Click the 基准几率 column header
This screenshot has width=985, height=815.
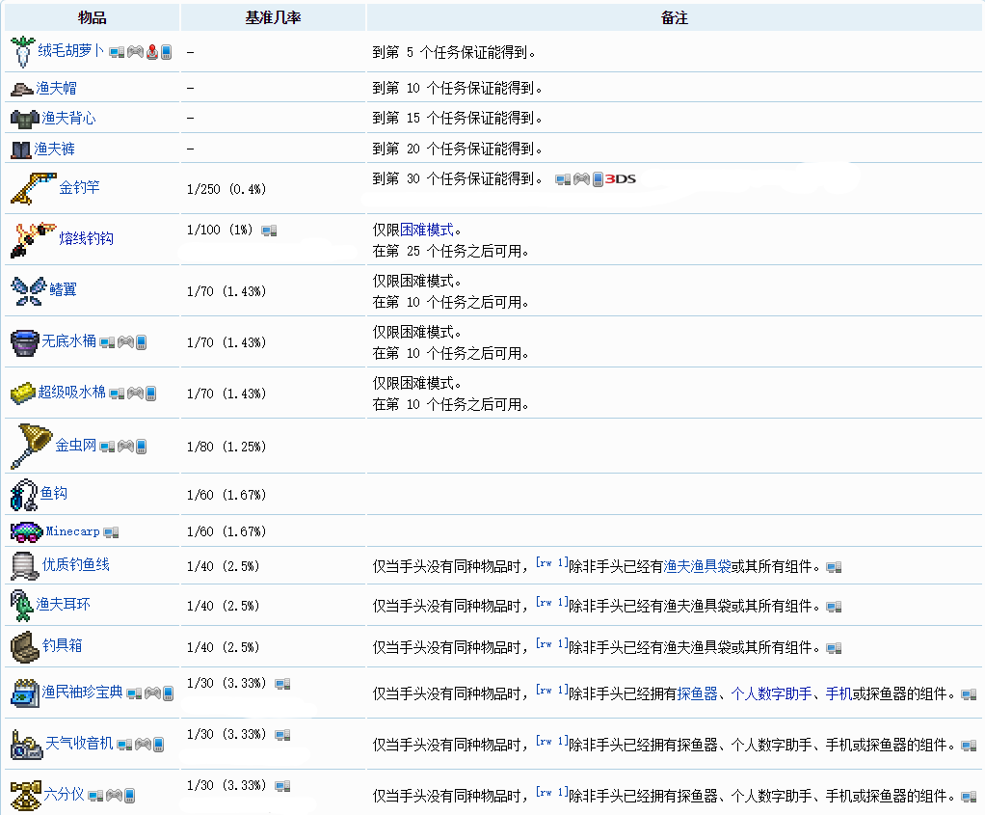click(273, 17)
